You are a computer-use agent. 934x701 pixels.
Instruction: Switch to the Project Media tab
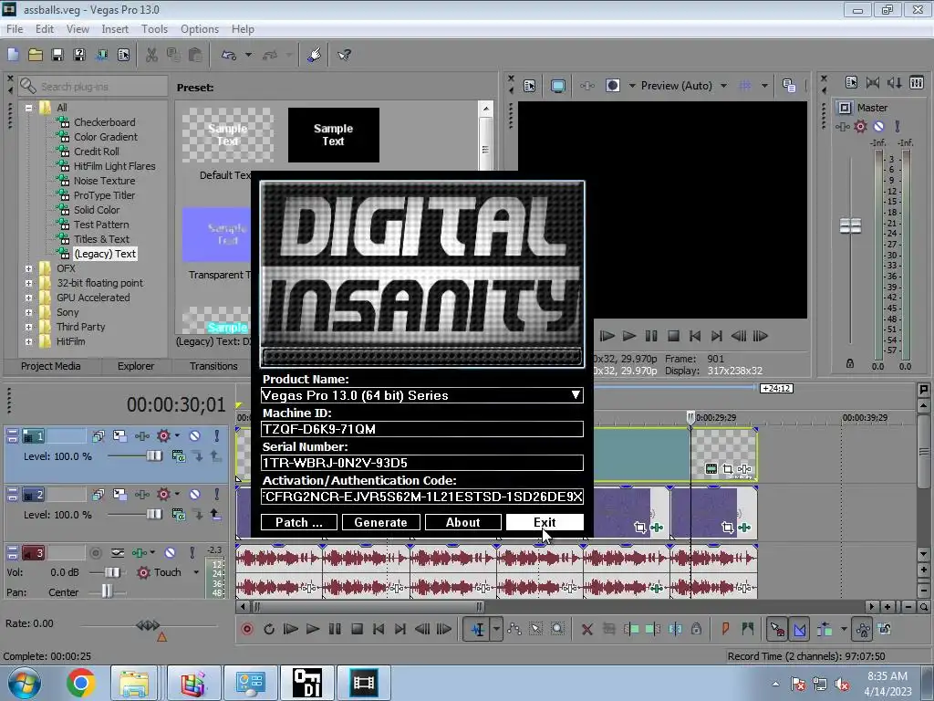coord(51,366)
